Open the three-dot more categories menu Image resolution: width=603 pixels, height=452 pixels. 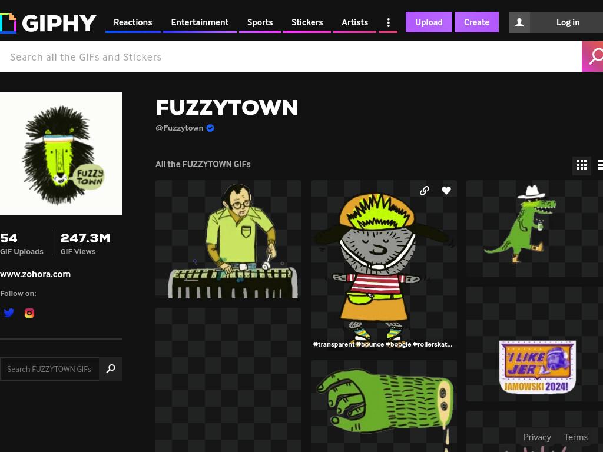point(389,23)
